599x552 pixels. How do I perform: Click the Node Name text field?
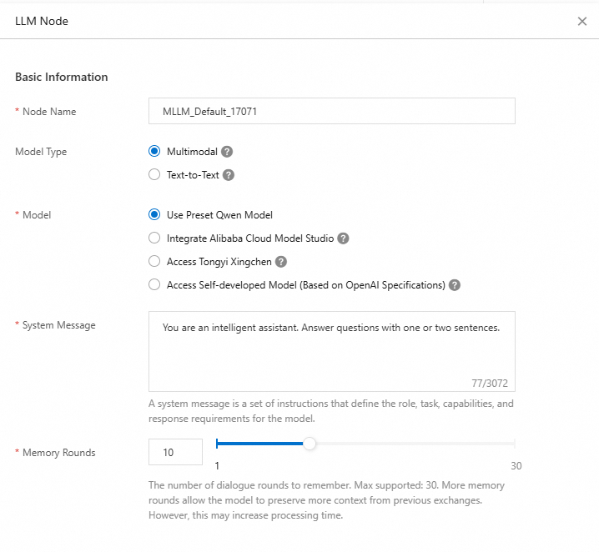tap(331, 111)
